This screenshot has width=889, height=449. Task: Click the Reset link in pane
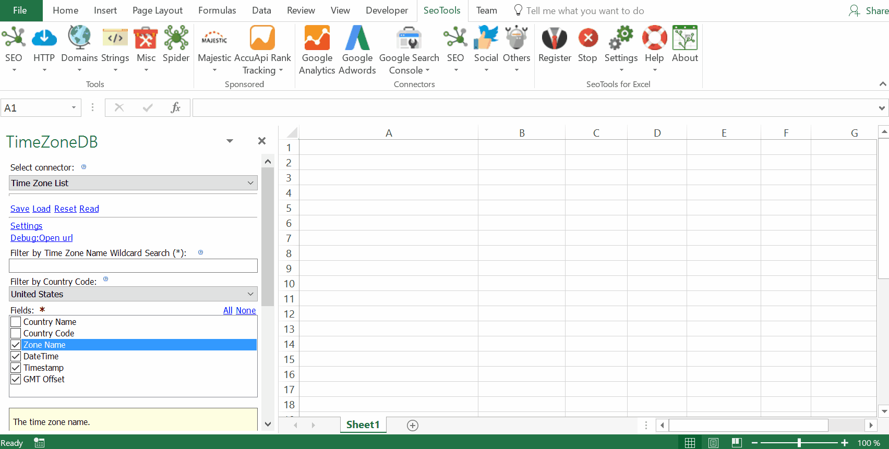click(x=65, y=209)
